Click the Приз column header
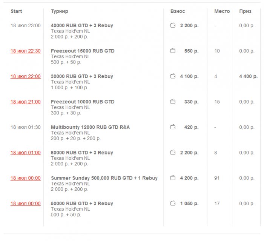Image resolution: width=264 pixels, height=241 pixels. 245,11
